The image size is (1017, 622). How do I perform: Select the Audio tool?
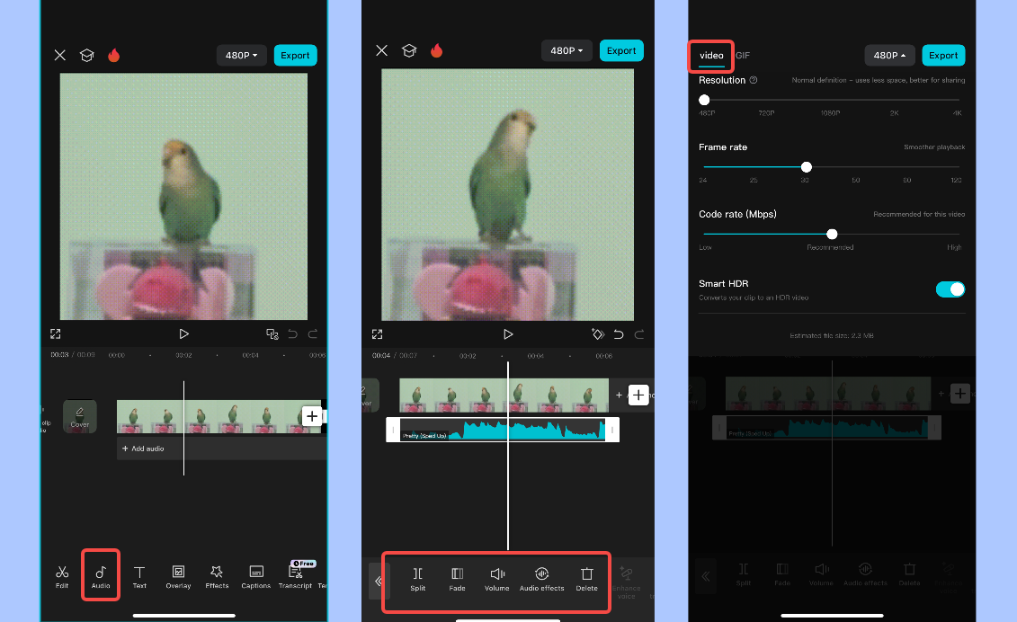click(x=101, y=576)
